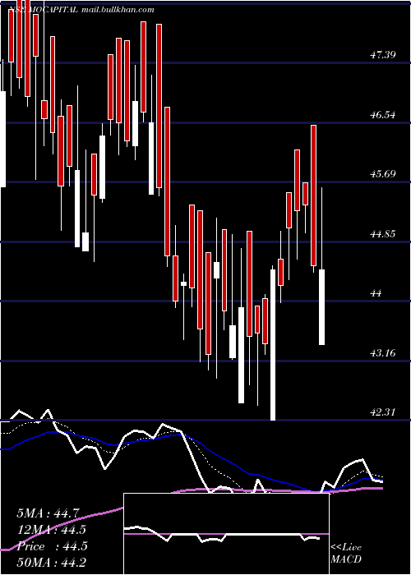Click the <<Live MACD label
Image resolution: width=411 pixels, height=575 pixels.
pos(346,554)
